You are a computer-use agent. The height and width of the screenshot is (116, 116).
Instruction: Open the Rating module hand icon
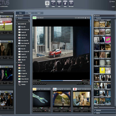[65, 3]
